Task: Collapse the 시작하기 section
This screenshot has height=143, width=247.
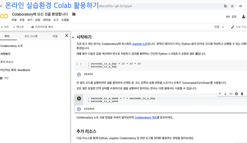Action: (x=73, y=37)
